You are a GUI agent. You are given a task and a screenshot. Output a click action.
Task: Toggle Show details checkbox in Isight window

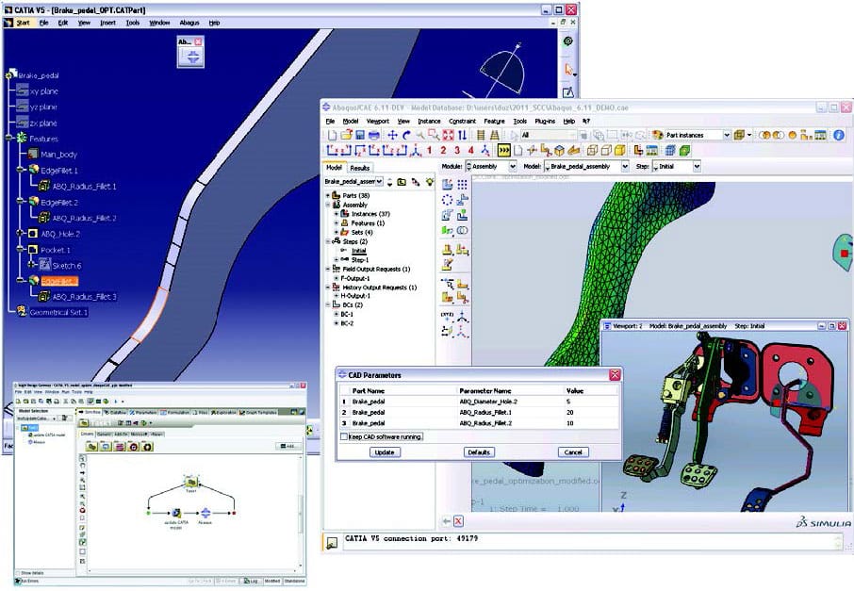tap(18, 573)
